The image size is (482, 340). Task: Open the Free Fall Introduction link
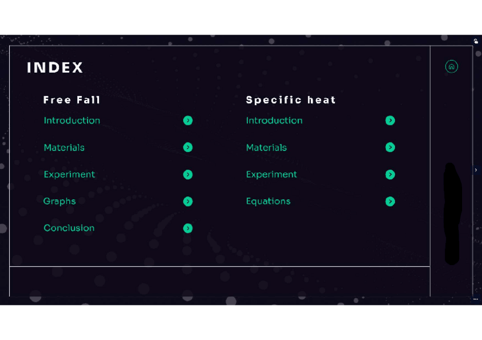pos(72,120)
